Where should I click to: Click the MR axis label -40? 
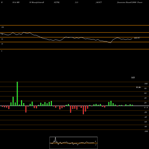pos(145,117)
